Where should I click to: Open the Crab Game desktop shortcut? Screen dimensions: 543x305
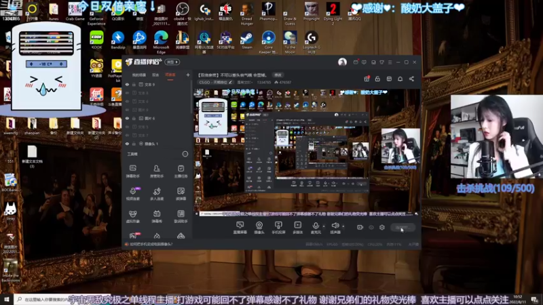pos(75,11)
